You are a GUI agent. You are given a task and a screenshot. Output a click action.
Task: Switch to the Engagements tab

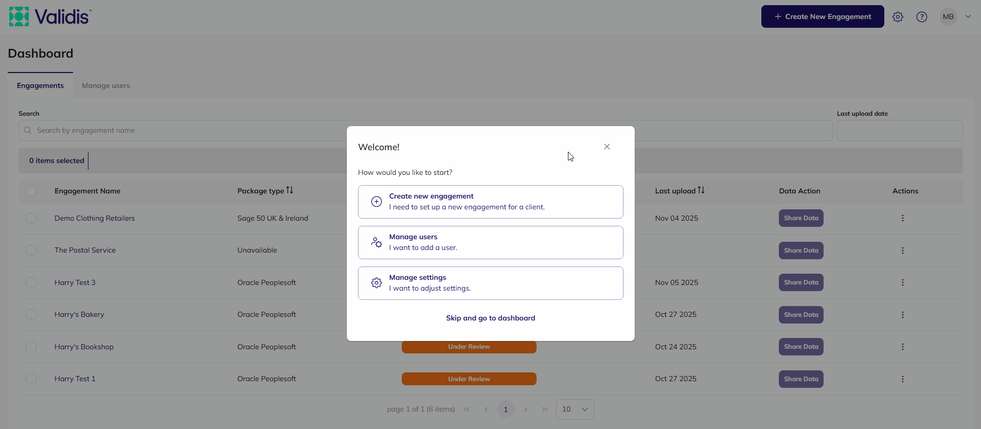[40, 85]
